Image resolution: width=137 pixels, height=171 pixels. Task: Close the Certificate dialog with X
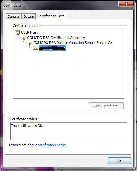126,4
